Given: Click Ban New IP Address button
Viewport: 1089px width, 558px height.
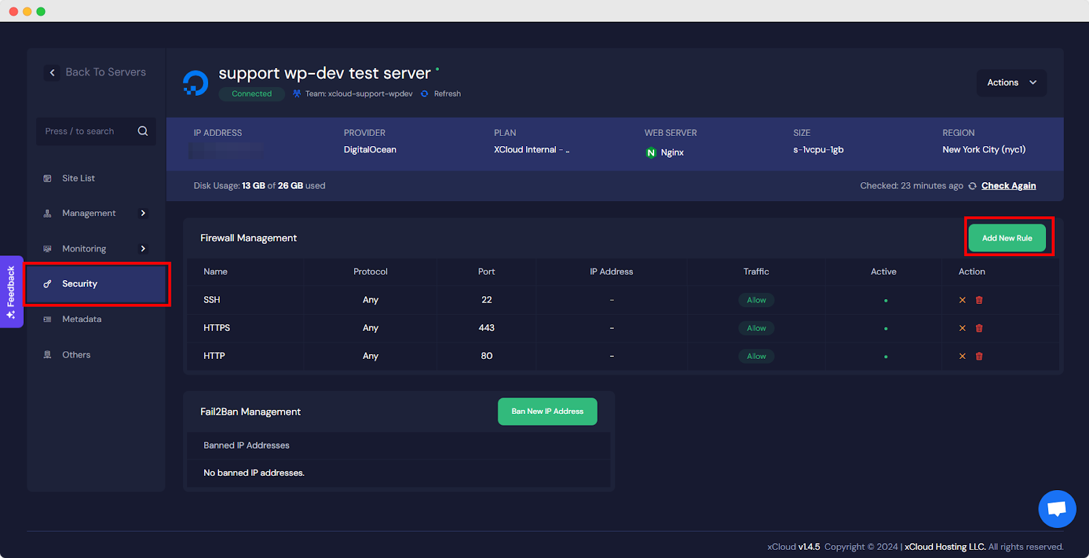Looking at the screenshot, I should [x=547, y=411].
